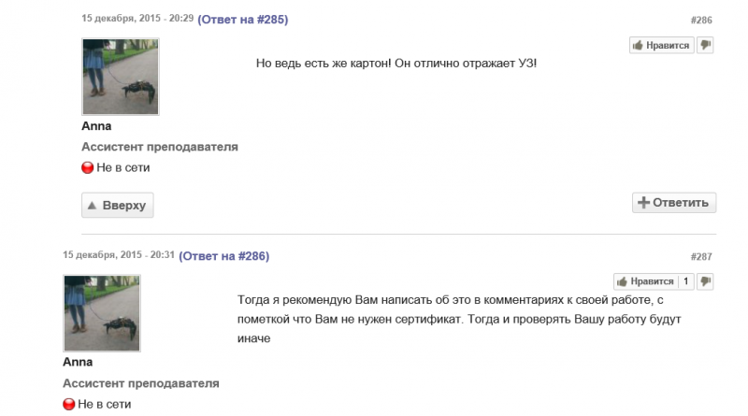Dislike post #287 with thumbs-down icon

pyautogui.click(x=705, y=281)
